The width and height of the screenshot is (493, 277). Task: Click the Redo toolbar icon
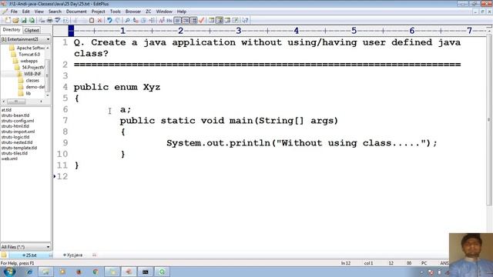click(118, 21)
